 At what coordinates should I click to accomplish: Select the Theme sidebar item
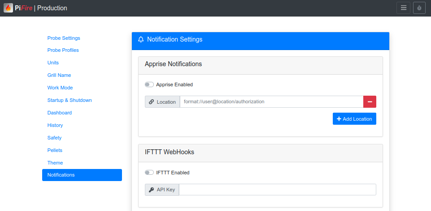point(55,163)
